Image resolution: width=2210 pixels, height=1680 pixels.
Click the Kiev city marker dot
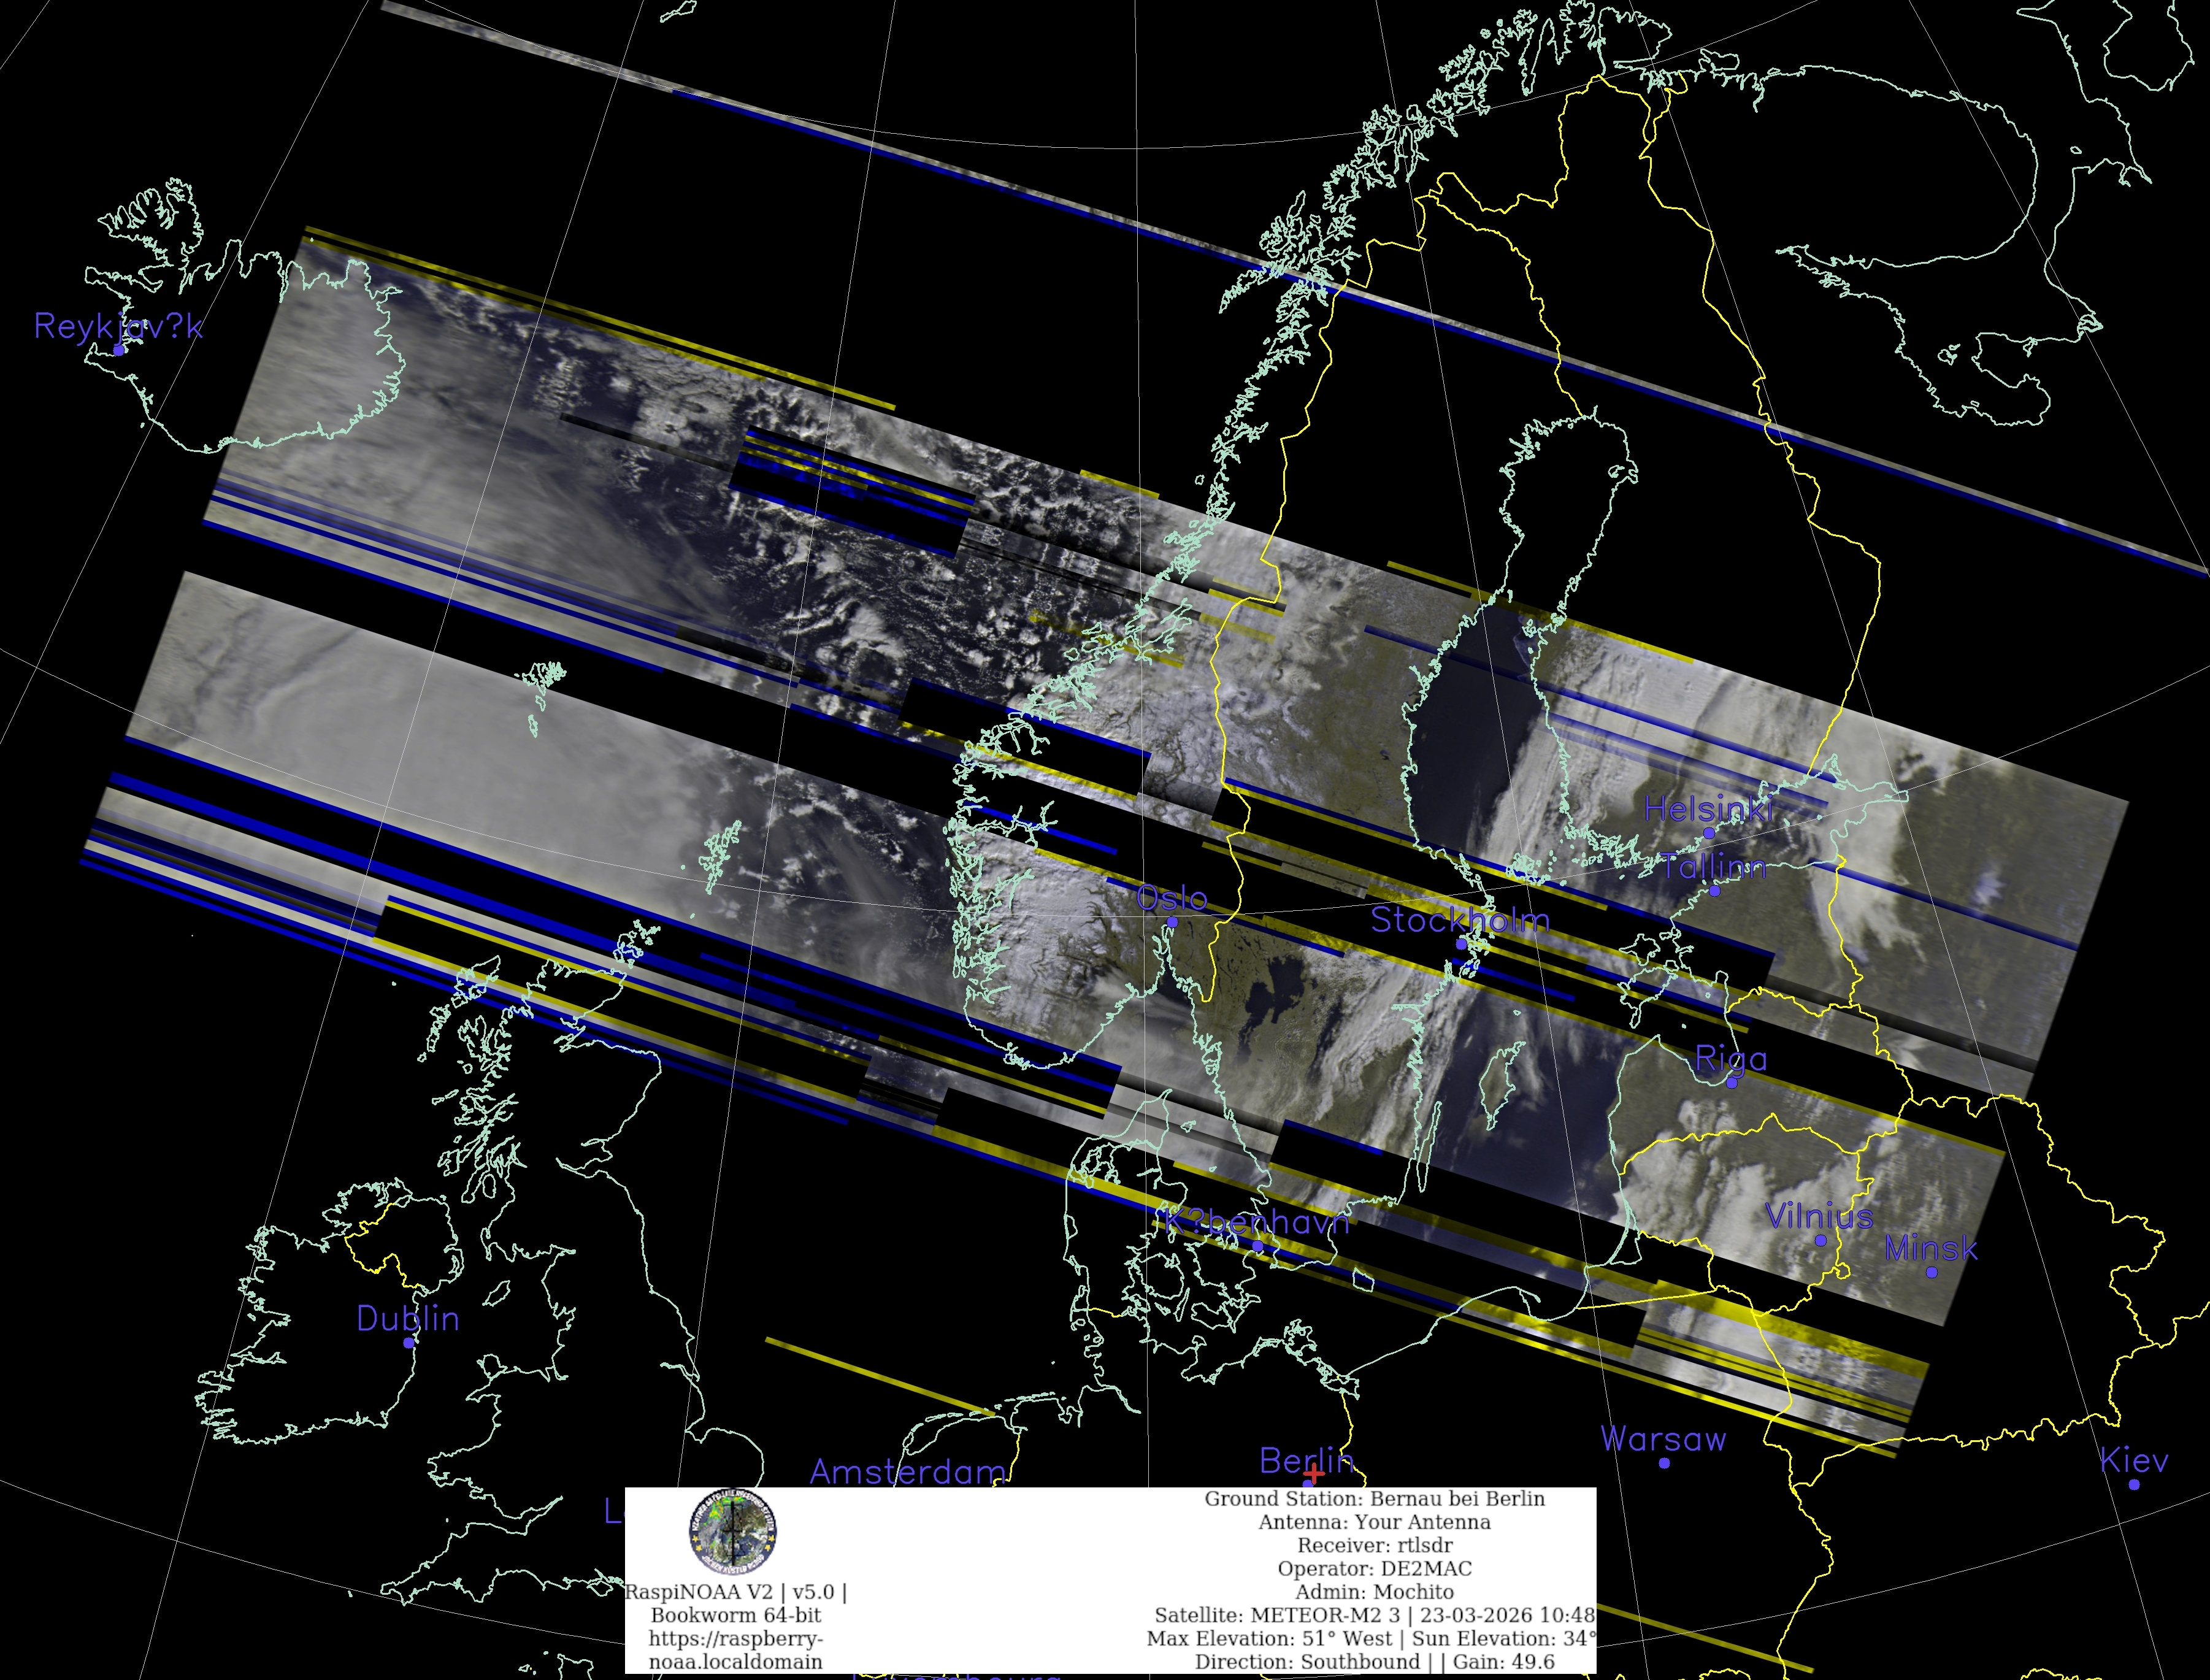[2133, 1484]
